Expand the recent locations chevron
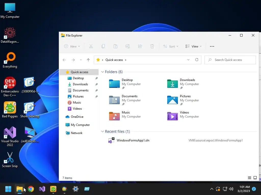Viewport: 261px width, 195px height. [81, 60]
